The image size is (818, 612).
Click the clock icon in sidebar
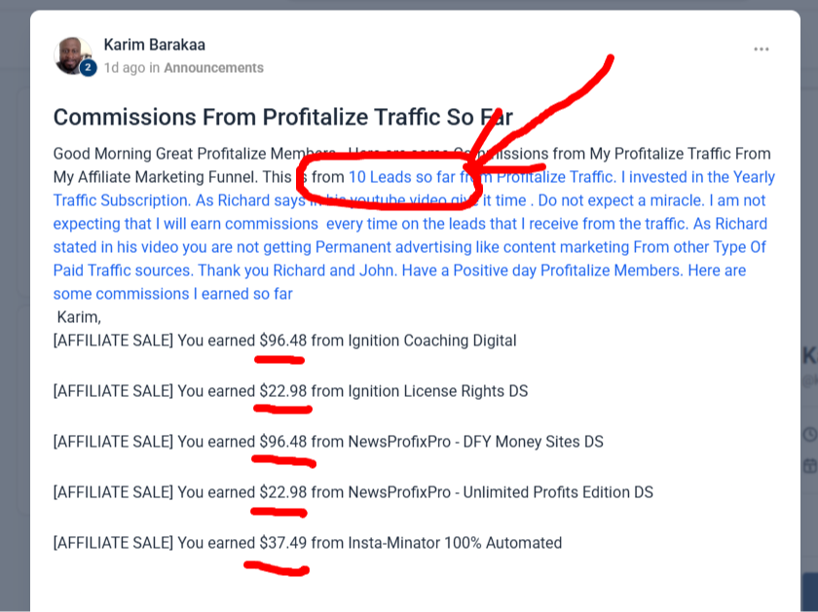click(810, 434)
